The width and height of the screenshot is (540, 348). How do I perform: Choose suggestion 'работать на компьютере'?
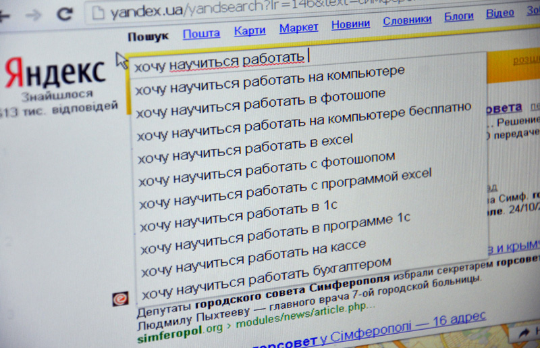[270, 80]
